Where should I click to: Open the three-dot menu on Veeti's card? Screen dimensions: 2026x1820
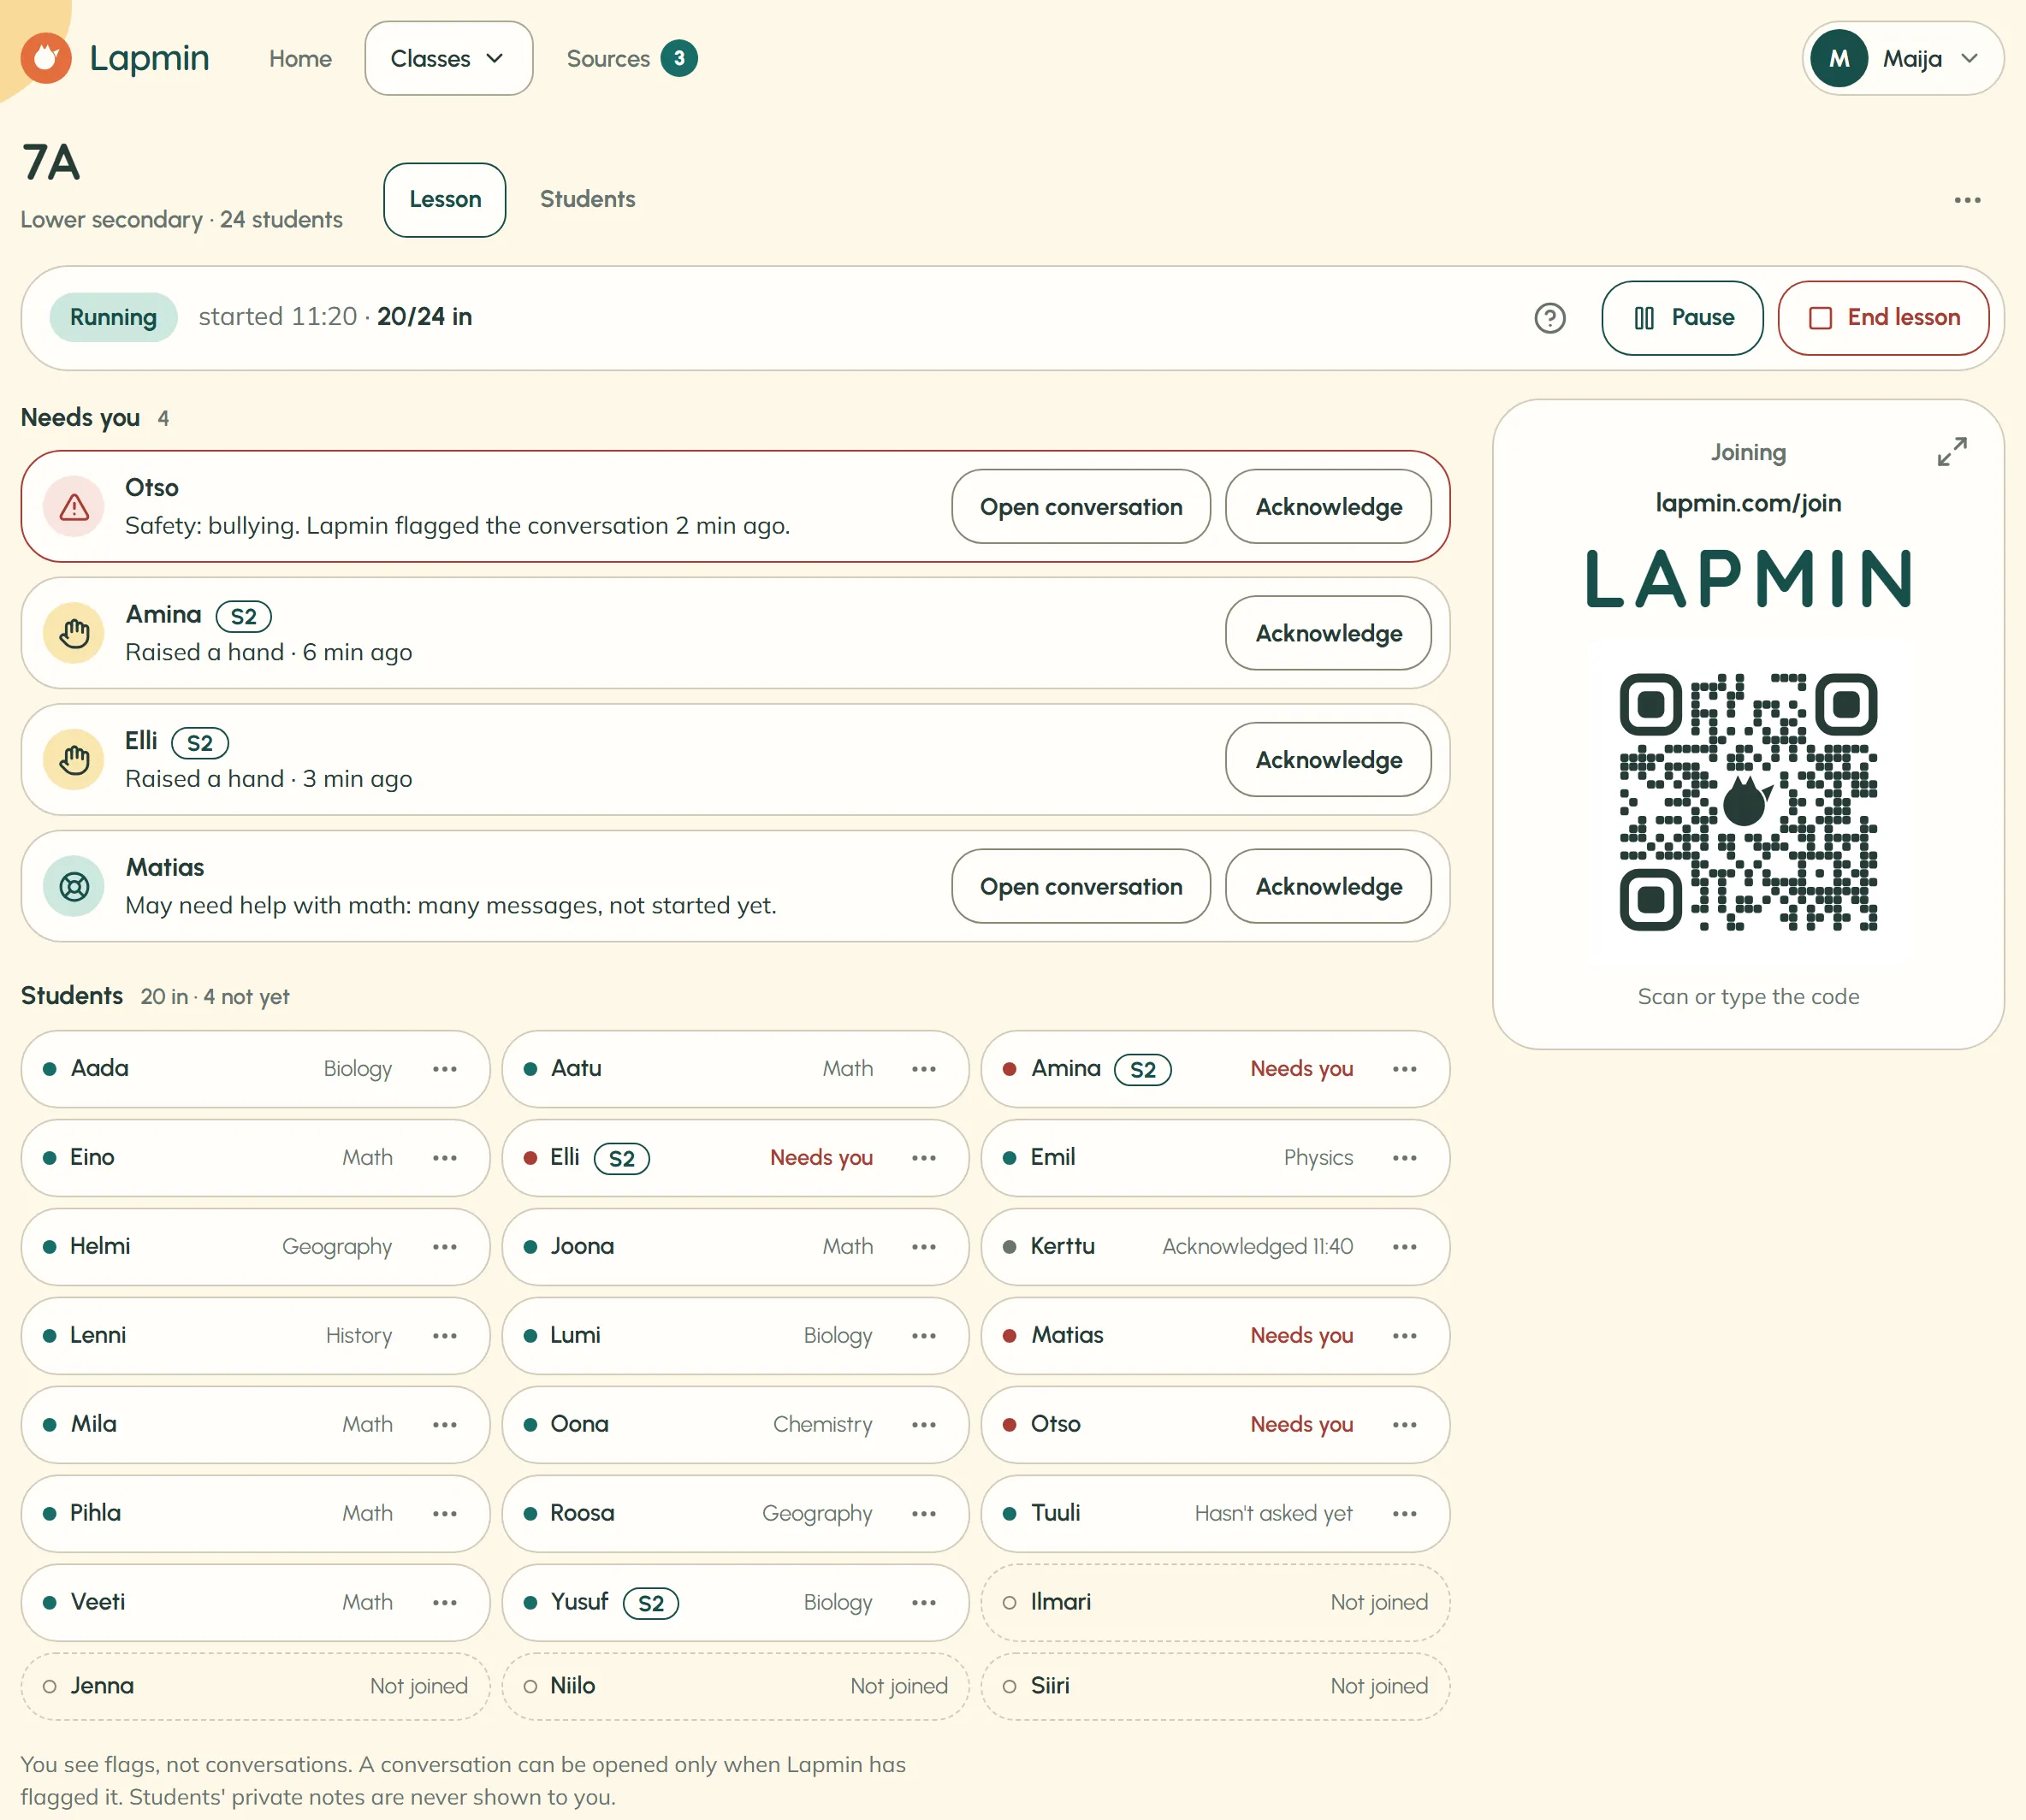coord(445,1603)
